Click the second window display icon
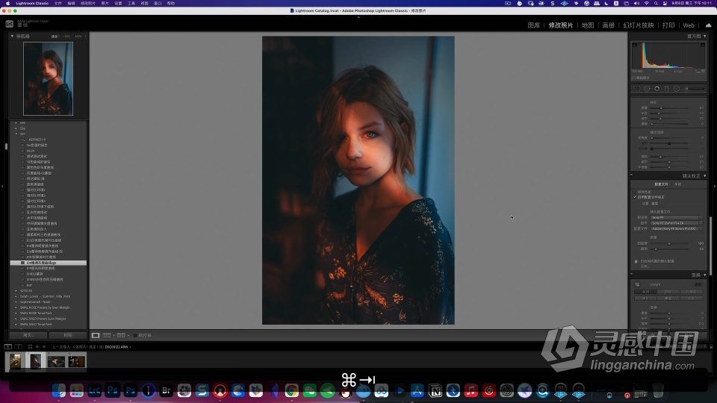Viewport: 717px width, 403px height. tap(19, 347)
